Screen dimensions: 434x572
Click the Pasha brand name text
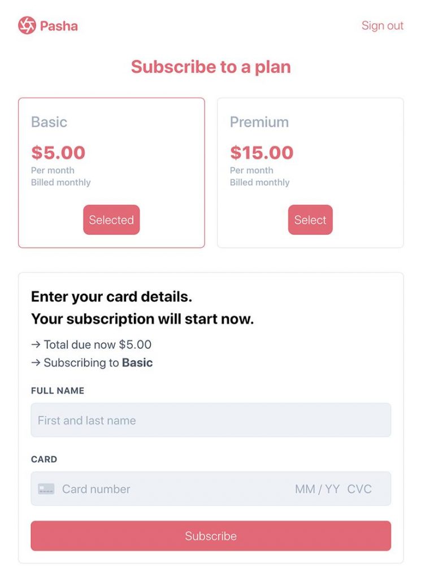58,25
